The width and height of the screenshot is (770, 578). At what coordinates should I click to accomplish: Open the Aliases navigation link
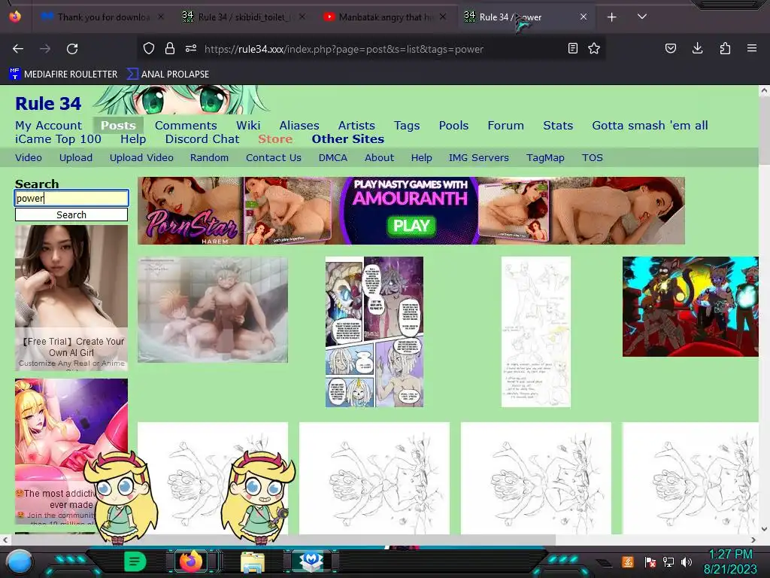[x=299, y=126]
